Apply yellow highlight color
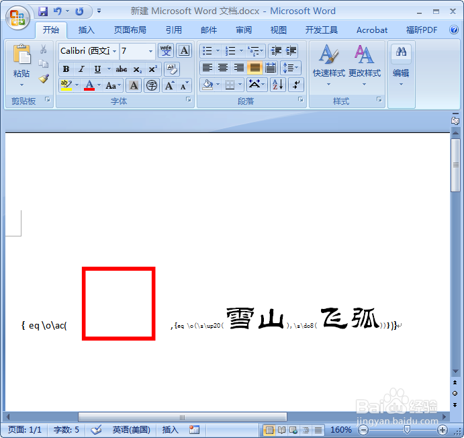Viewport: 464px width, 438px height. click(x=66, y=85)
